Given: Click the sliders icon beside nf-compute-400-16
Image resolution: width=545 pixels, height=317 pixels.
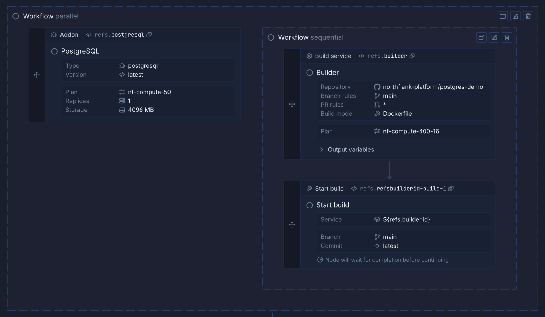Looking at the screenshot, I should tap(377, 131).
